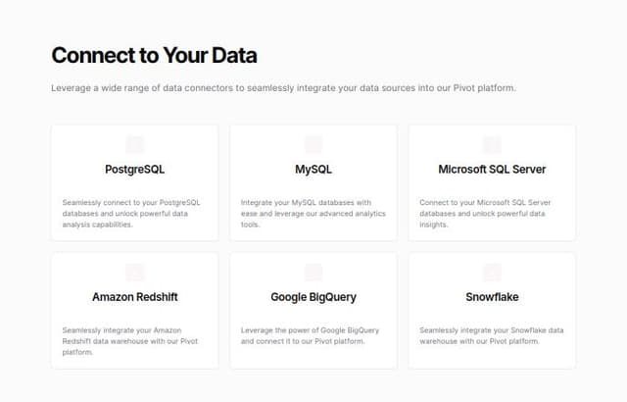The image size is (627, 402).
Task: Click the Snowflake description text
Action: (492, 335)
